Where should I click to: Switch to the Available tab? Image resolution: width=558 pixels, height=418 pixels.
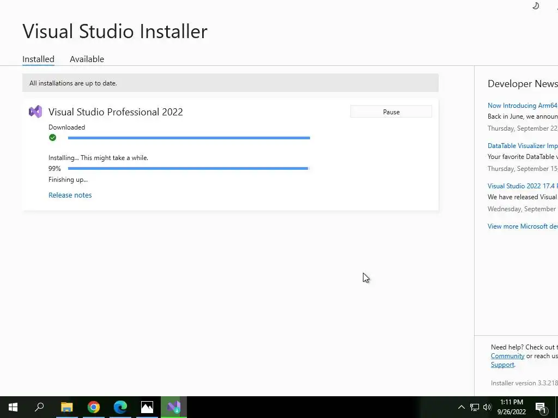coord(87,59)
